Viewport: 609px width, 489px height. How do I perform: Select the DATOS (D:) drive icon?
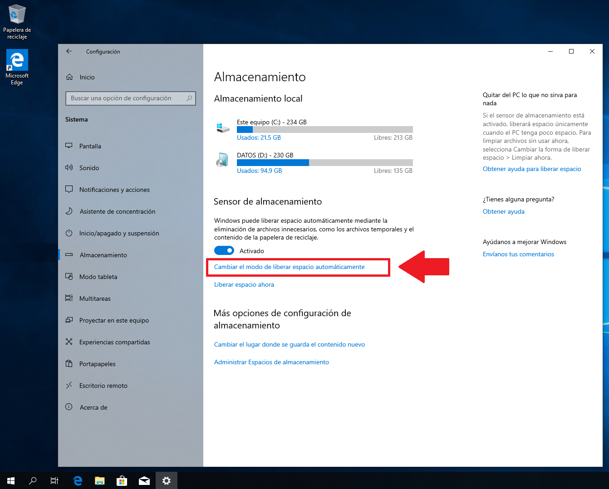[x=222, y=160]
